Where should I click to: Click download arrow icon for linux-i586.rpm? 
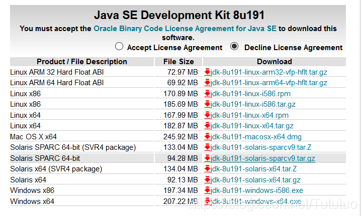click(207, 93)
